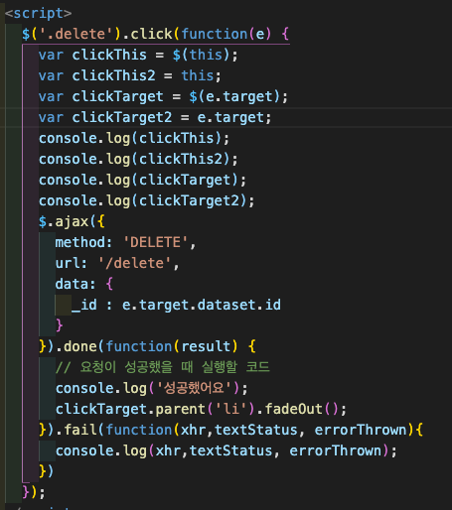Click e.target.dataset.id expression
Viewport: 452px width, 510px height.
(x=202, y=305)
